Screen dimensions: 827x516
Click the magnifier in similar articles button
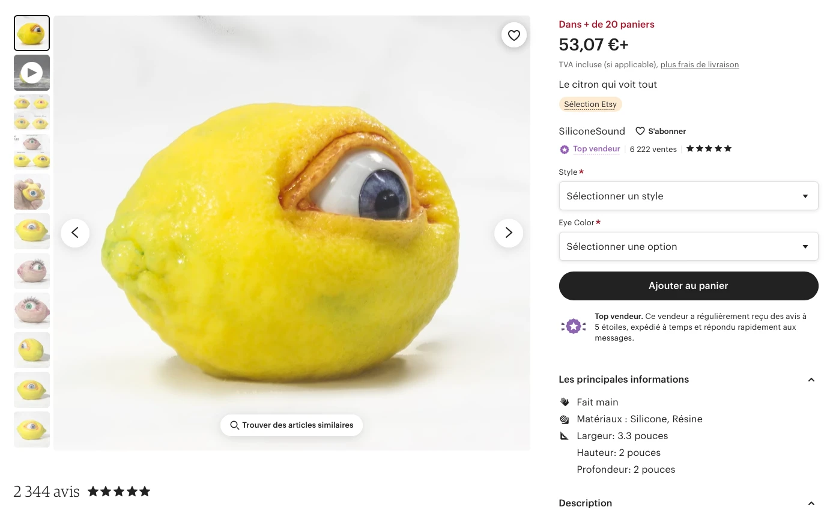(235, 425)
